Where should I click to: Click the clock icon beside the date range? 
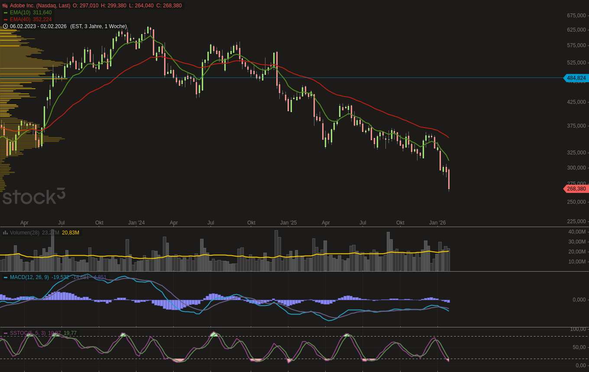point(6,26)
